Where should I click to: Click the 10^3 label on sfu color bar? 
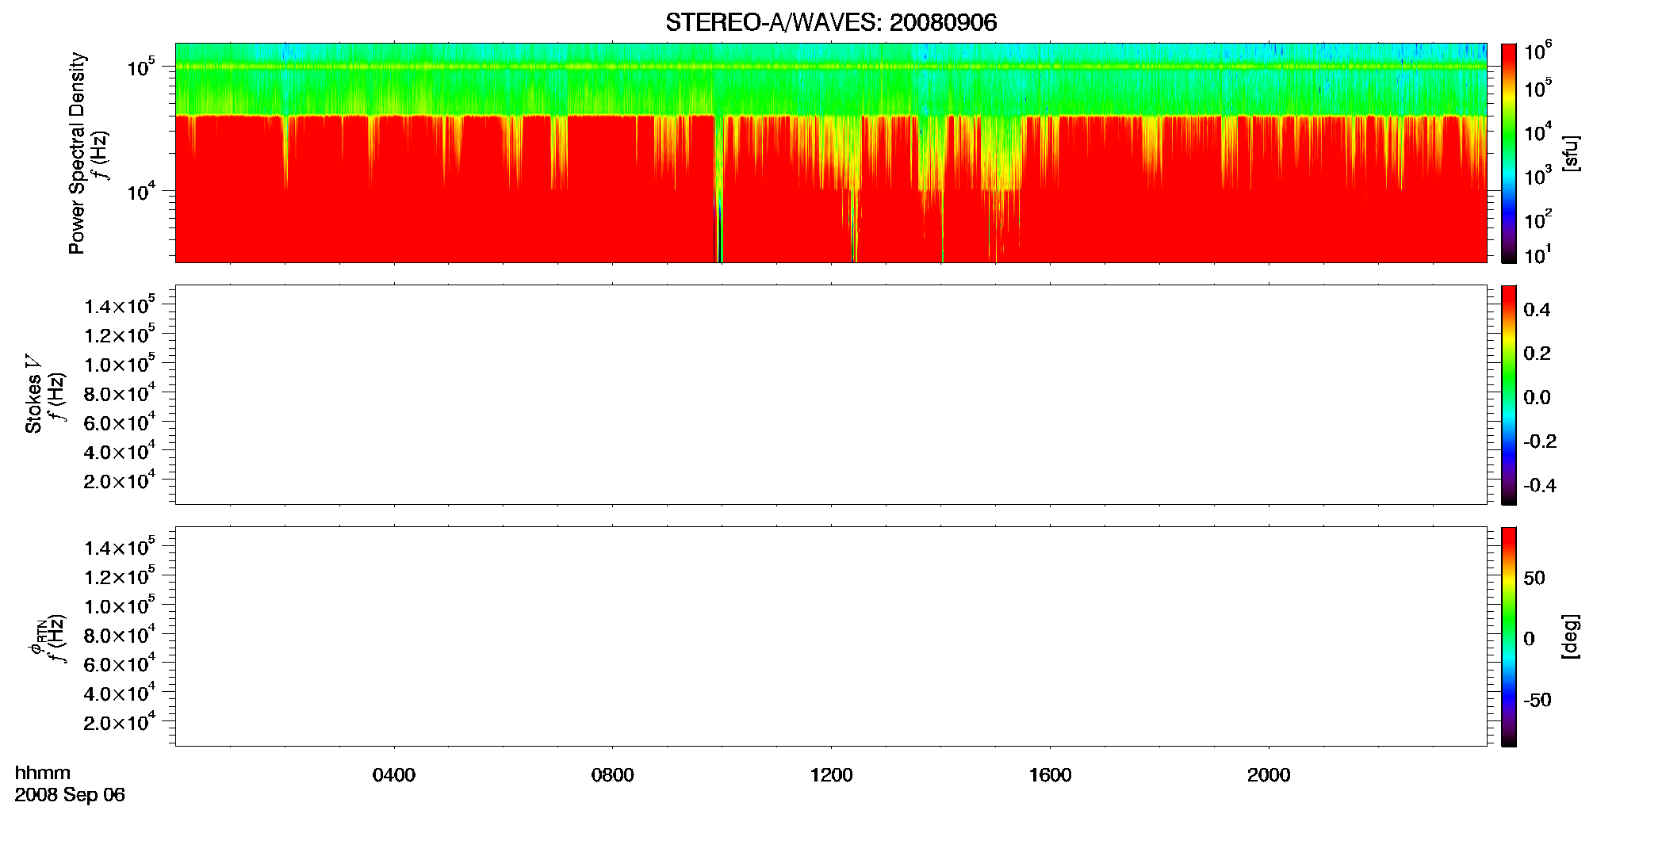pyautogui.click(x=1538, y=174)
